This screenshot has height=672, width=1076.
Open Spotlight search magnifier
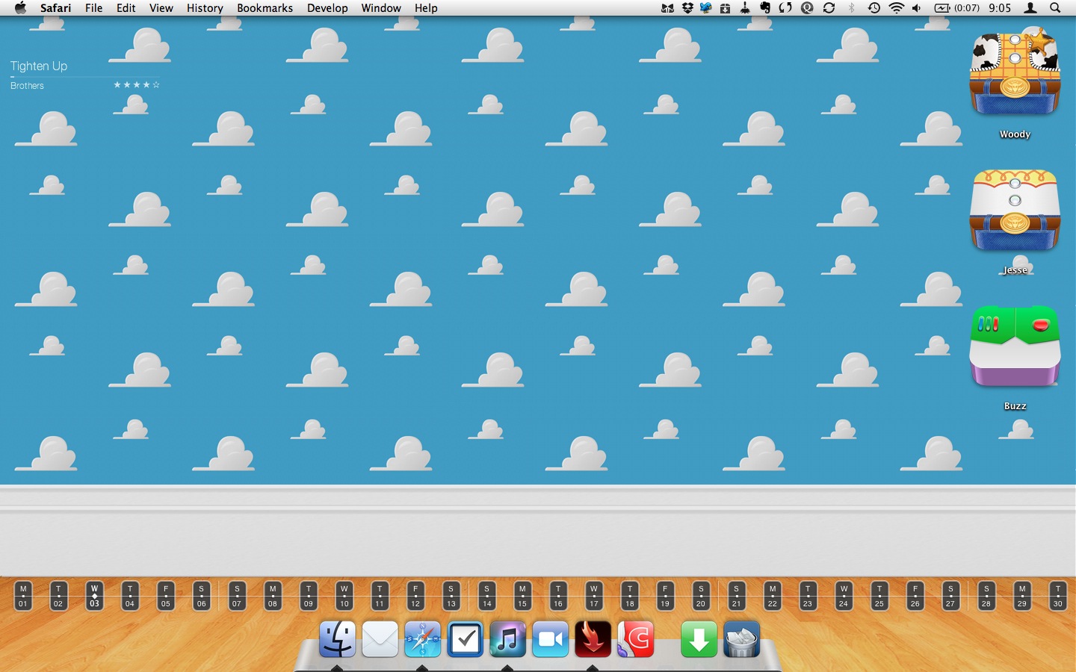[x=1055, y=8]
